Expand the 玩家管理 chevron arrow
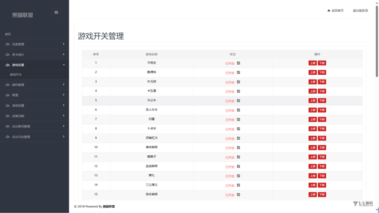379x213 pixels. point(64,44)
